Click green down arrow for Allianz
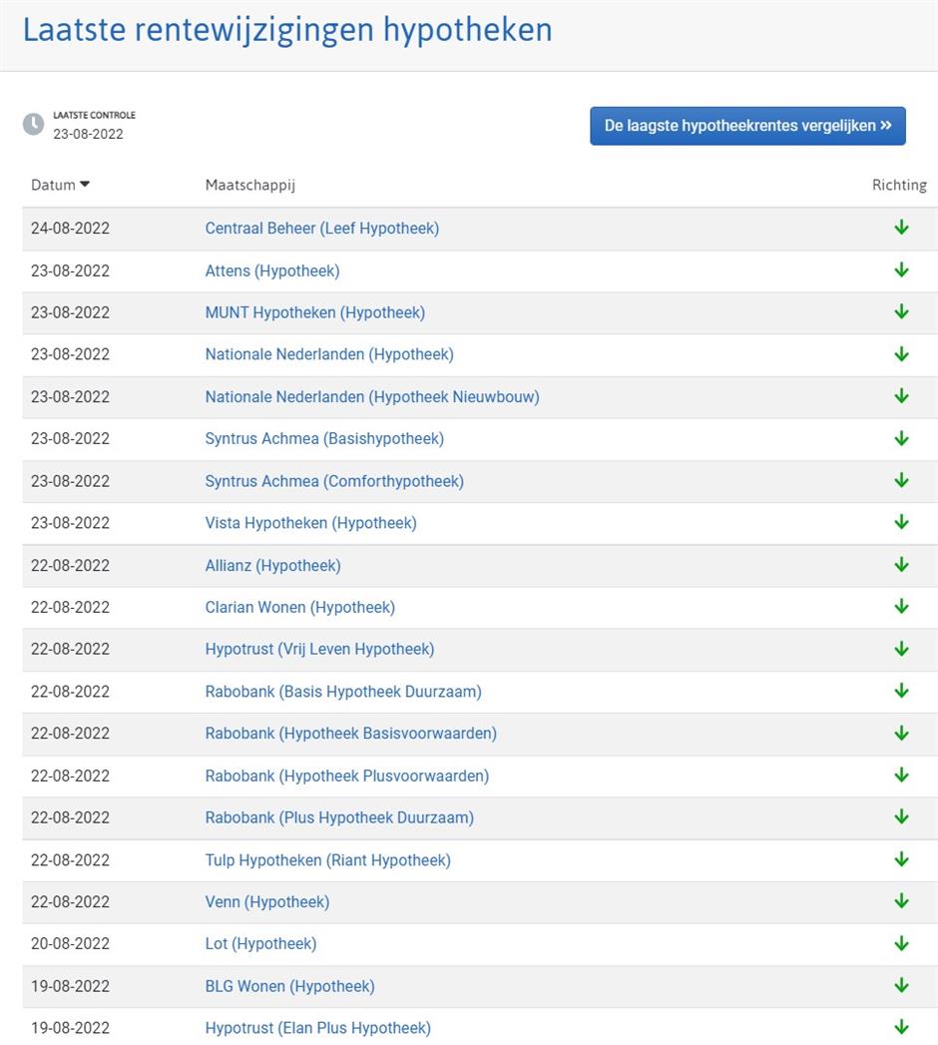938x1045 pixels. (901, 565)
